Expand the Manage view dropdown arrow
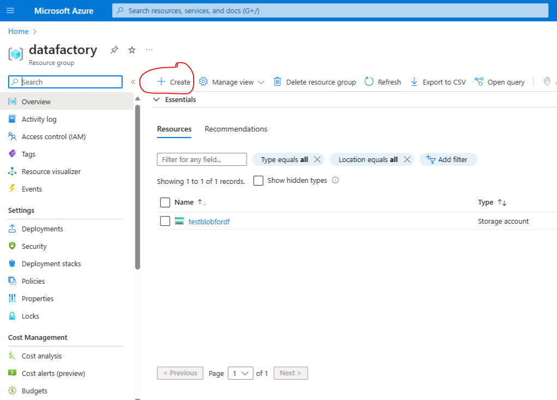 pyautogui.click(x=261, y=82)
